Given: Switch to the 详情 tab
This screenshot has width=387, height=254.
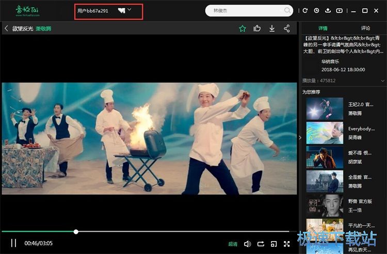Looking at the screenshot, I should click(x=323, y=28).
